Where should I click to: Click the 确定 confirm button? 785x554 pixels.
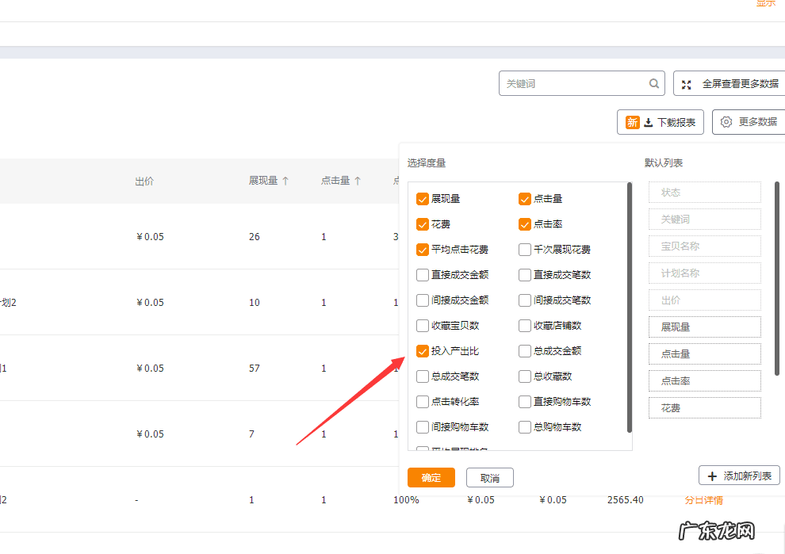(x=431, y=477)
